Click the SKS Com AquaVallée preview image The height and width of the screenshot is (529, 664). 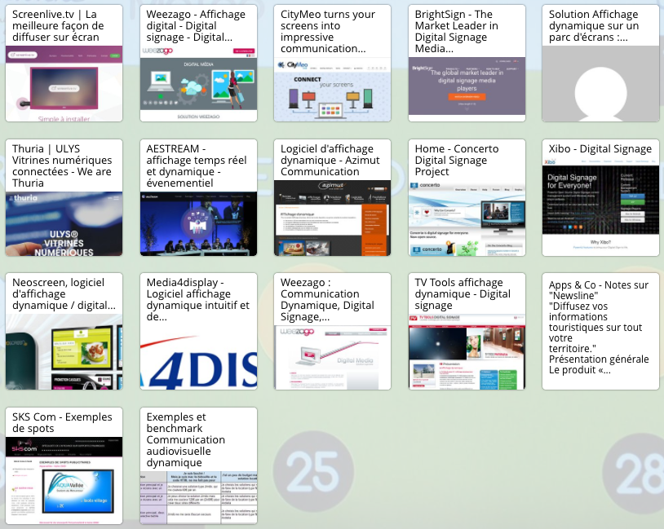pos(64,481)
